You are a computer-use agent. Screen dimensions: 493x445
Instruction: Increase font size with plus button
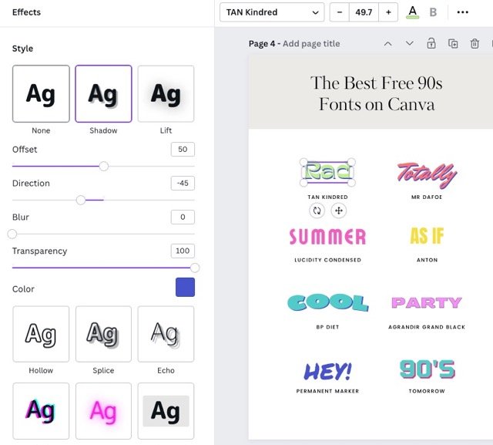[x=388, y=12]
